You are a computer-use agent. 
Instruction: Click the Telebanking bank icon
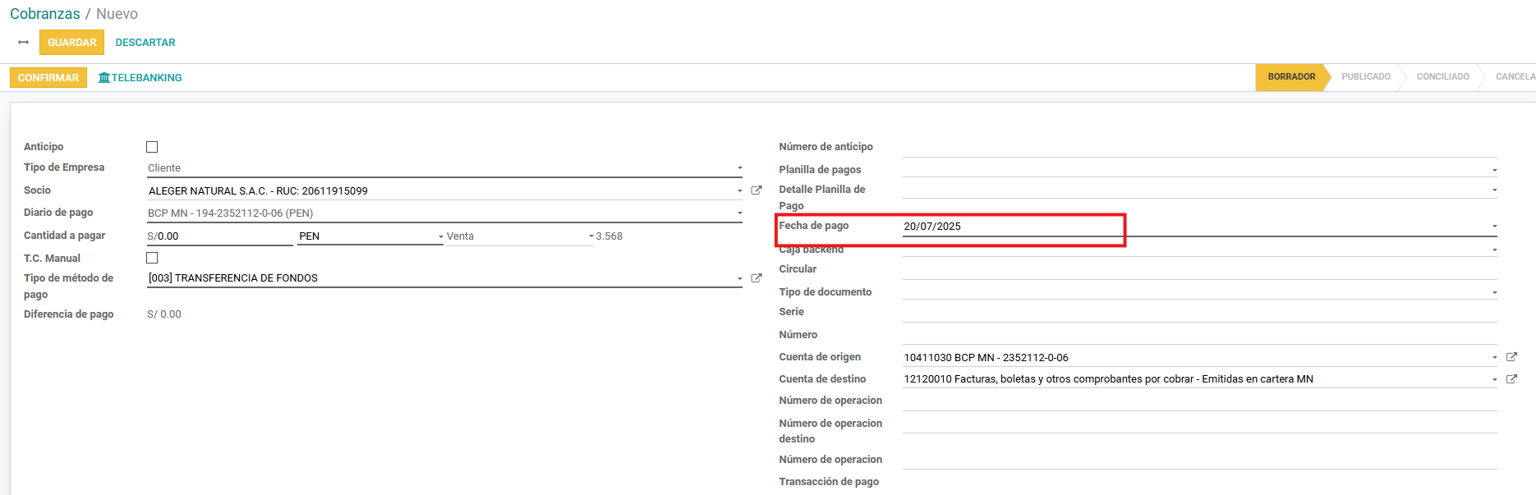click(x=104, y=77)
